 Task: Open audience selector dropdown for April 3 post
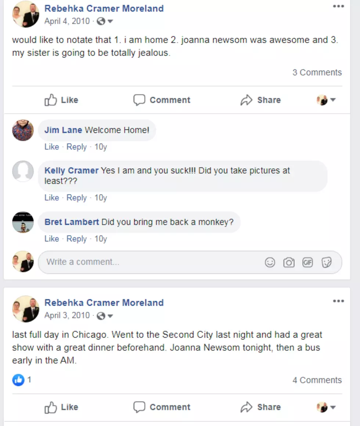click(x=105, y=316)
